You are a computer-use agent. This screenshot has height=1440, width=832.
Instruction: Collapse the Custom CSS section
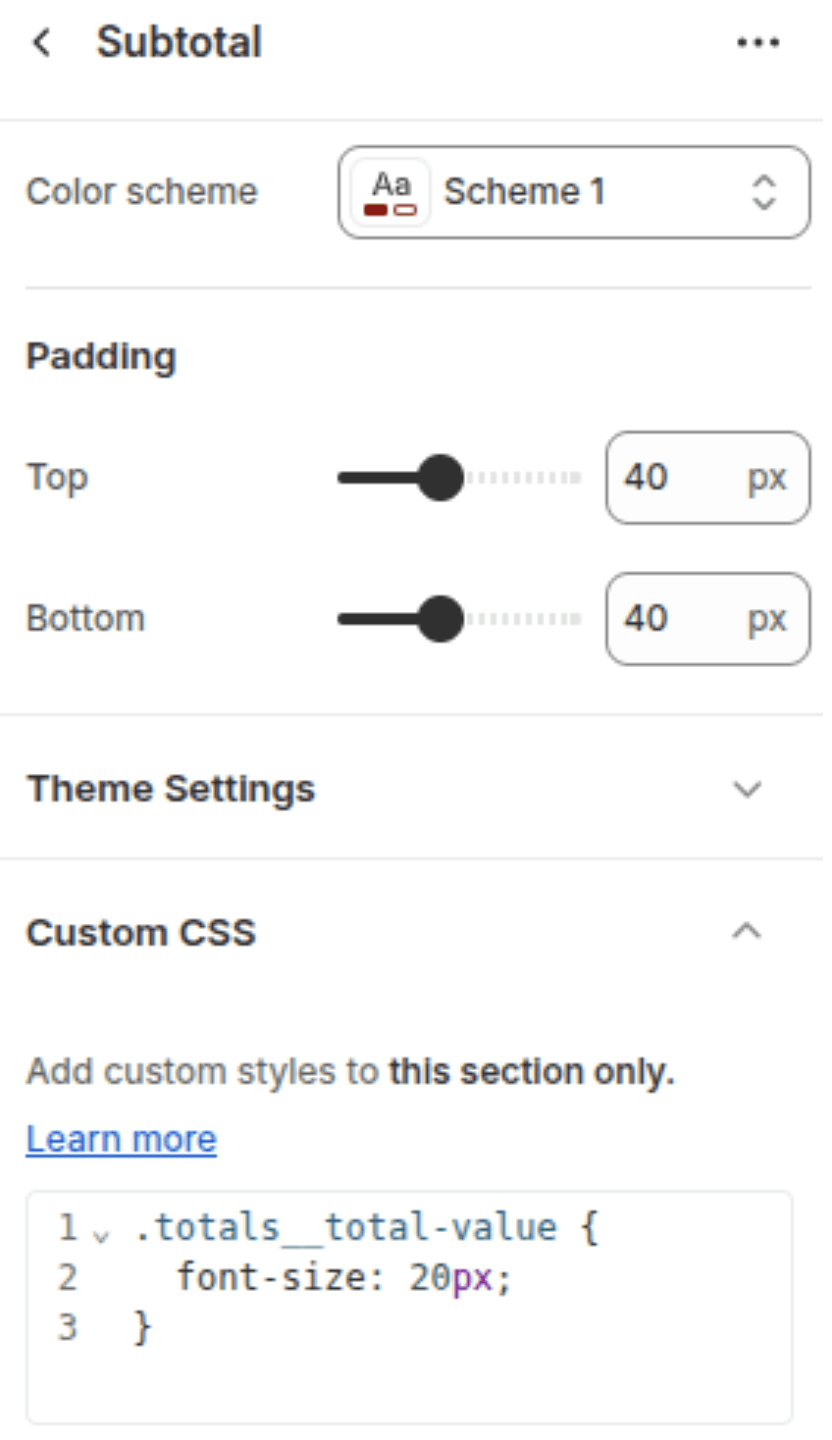pos(411,932)
